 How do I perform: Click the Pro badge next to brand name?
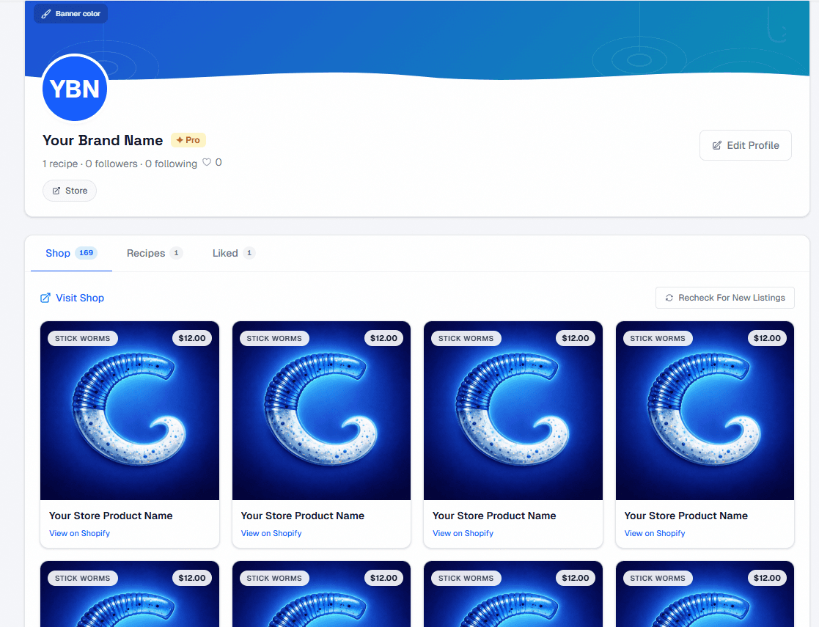[x=188, y=140]
